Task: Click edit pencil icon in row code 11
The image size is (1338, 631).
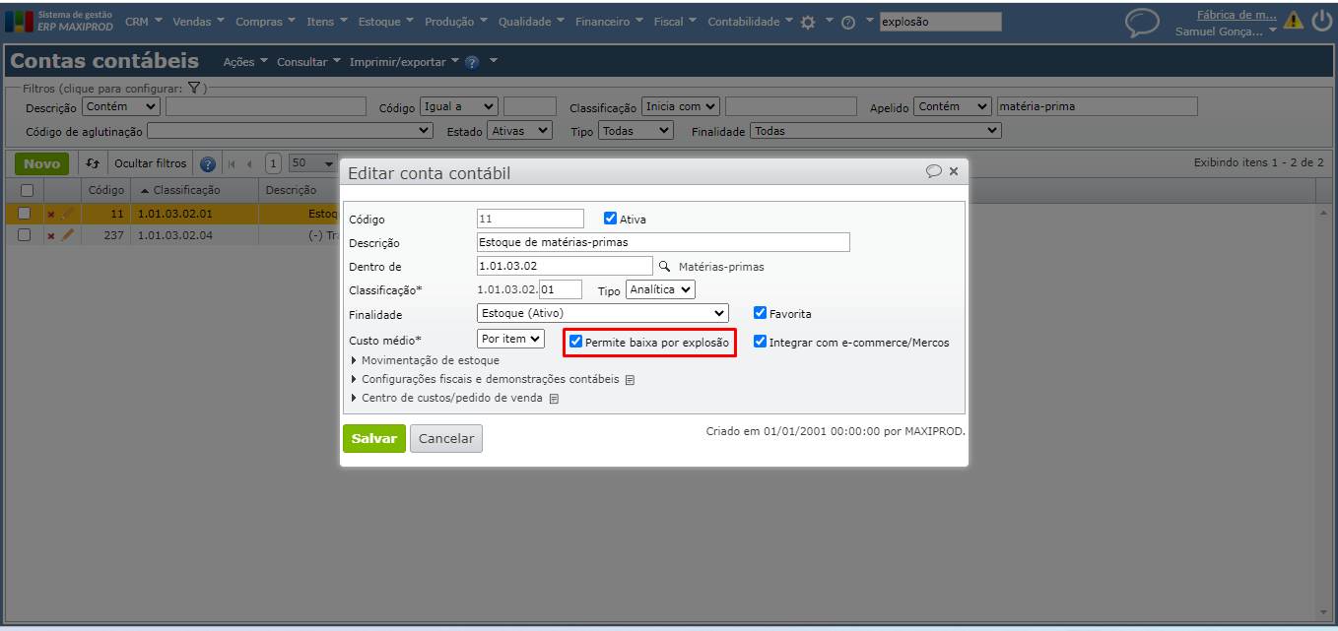Action: [x=68, y=213]
